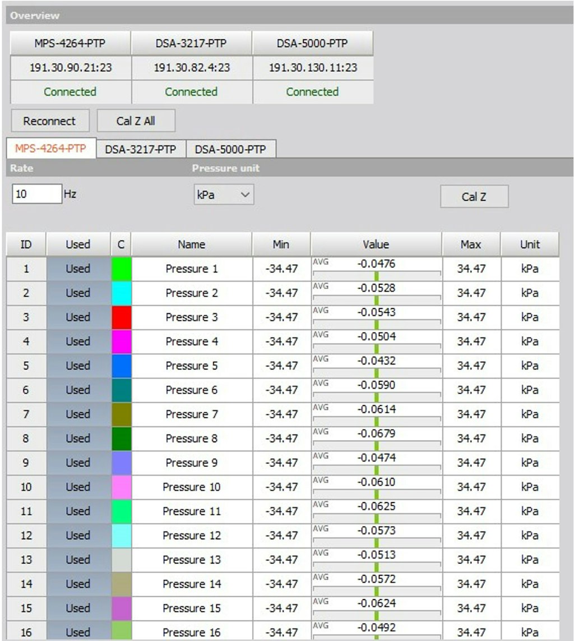Click the cyan color swatch for Pressure 2

(x=121, y=293)
